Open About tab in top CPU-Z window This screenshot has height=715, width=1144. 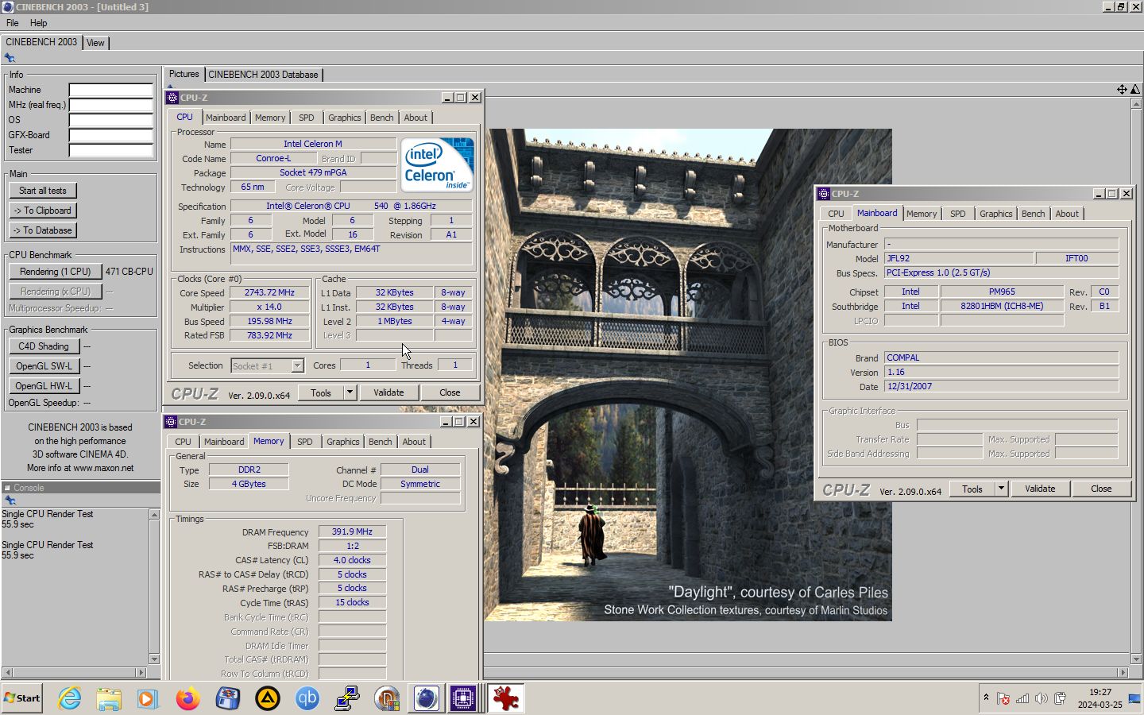[415, 118]
